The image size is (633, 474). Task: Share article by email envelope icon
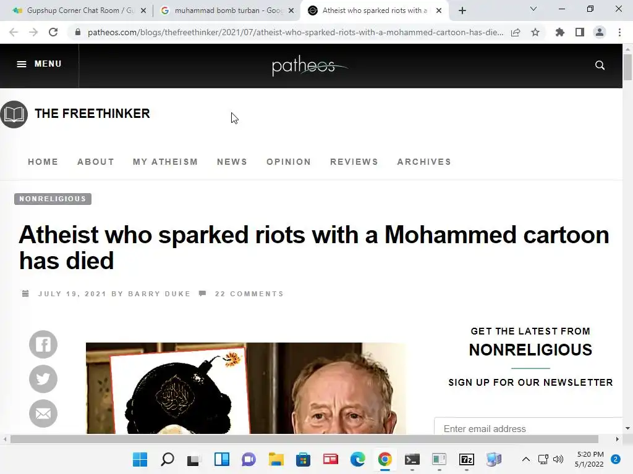(43, 414)
